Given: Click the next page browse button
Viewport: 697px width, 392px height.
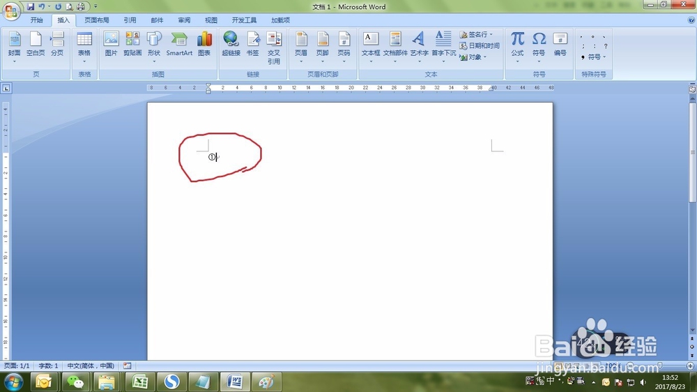Looking at the screenshot, I should (692, 356).
